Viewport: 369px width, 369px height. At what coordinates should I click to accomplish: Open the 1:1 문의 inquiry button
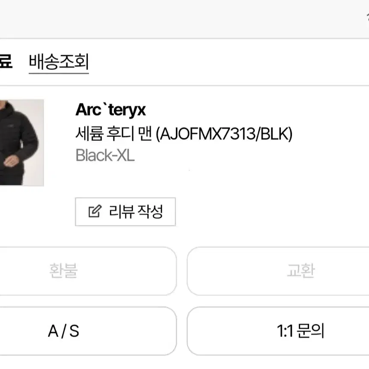coord(278,331)
